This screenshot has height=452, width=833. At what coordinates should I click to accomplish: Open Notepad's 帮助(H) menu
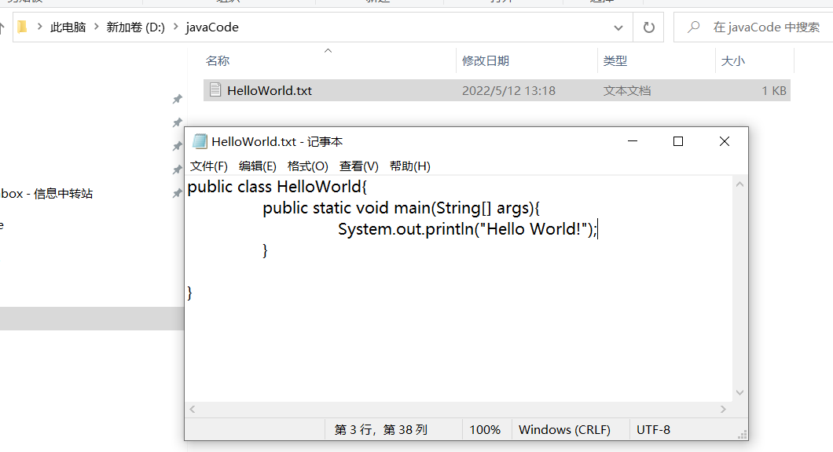(x=409, y=166)
